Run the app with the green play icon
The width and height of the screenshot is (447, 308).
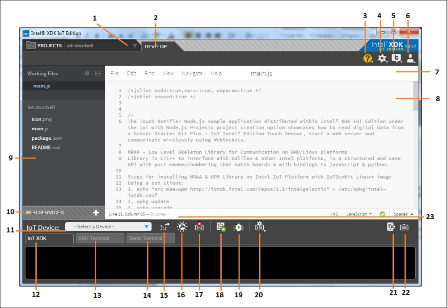(x=221, y=227)
